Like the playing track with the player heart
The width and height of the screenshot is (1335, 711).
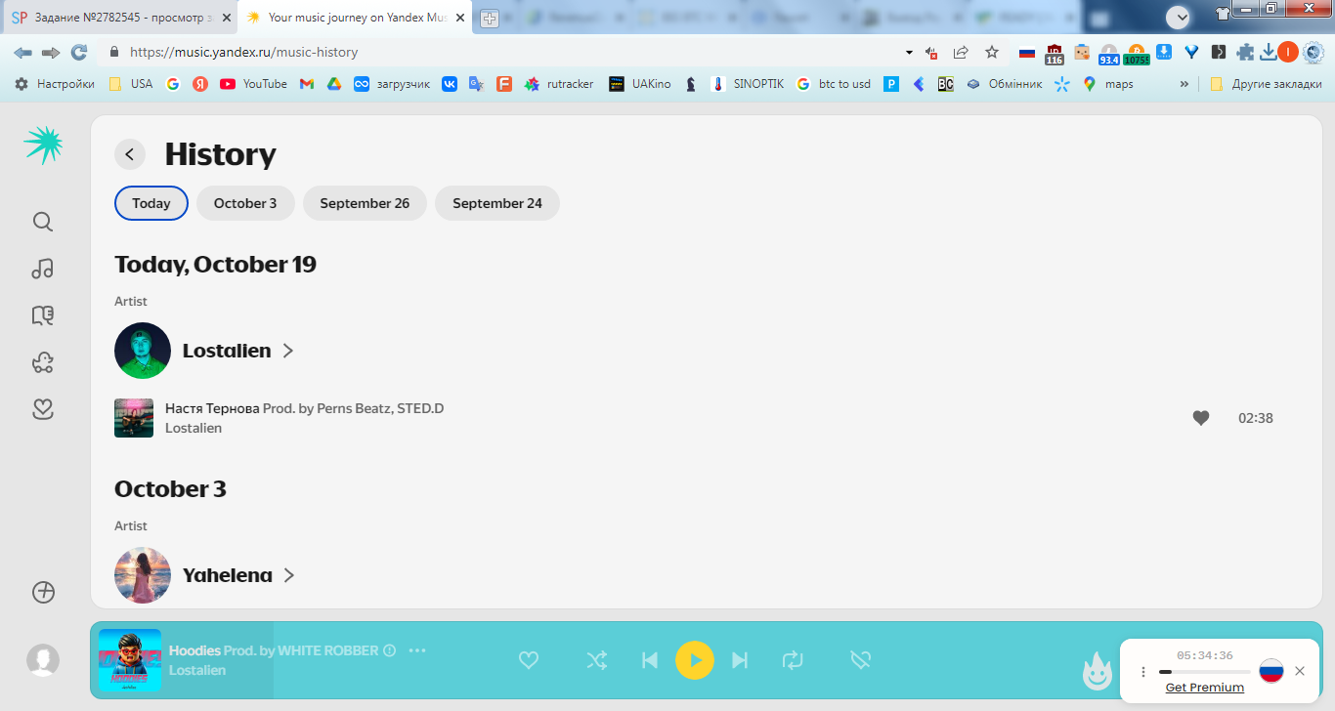tap(529, 660)
